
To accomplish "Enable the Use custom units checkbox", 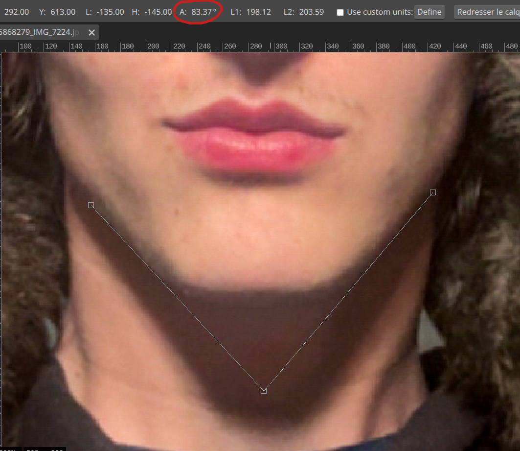I will coord(340,12).
